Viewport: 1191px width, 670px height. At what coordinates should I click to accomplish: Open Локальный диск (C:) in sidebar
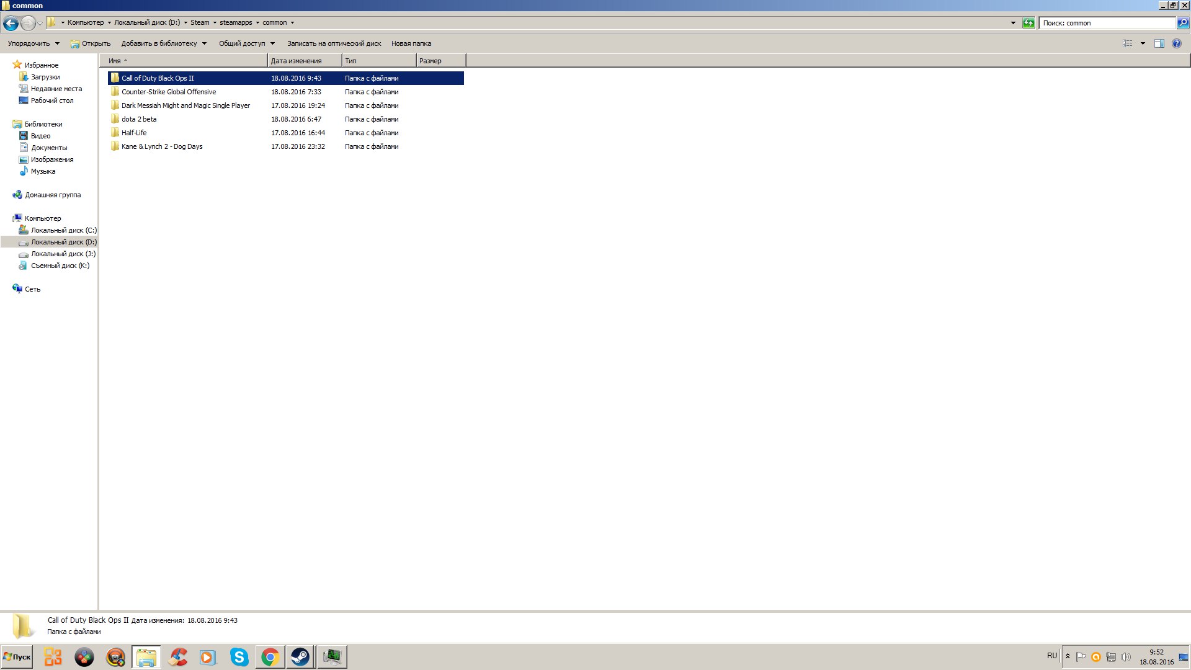coord(64,230)
